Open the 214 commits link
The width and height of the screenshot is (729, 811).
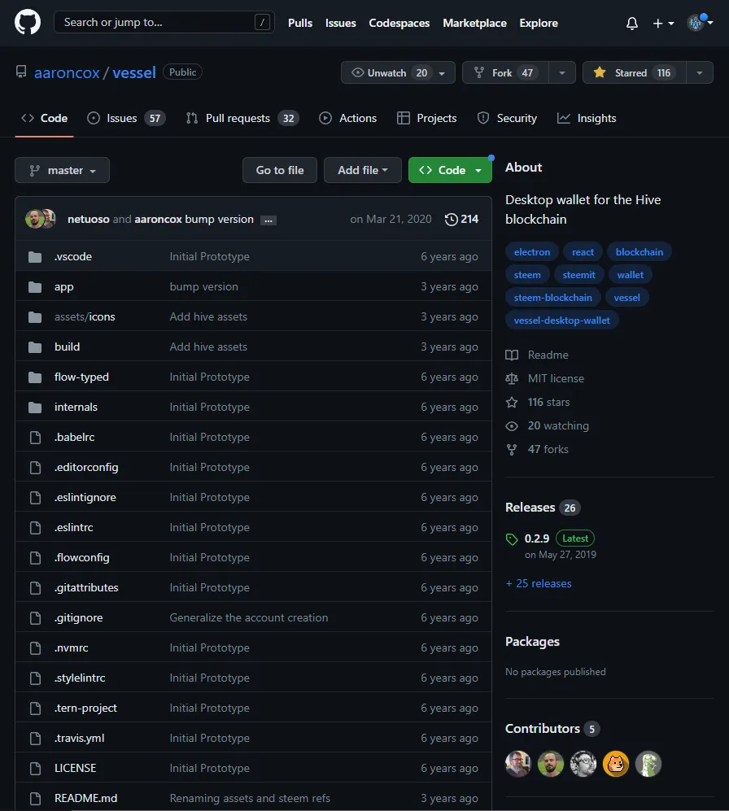click(x=461, y=220)
